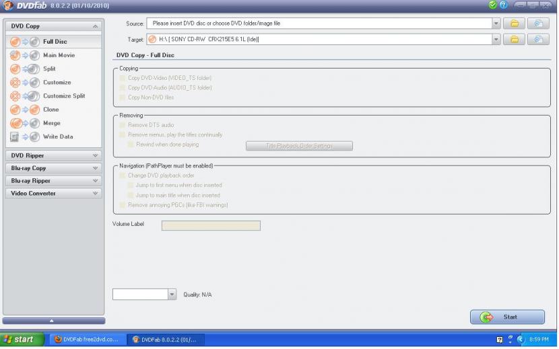Viewport: 559px width, 349px height.
Task: Toggle Jump to main title when disc inserted
Action: [x=131, y=196]
